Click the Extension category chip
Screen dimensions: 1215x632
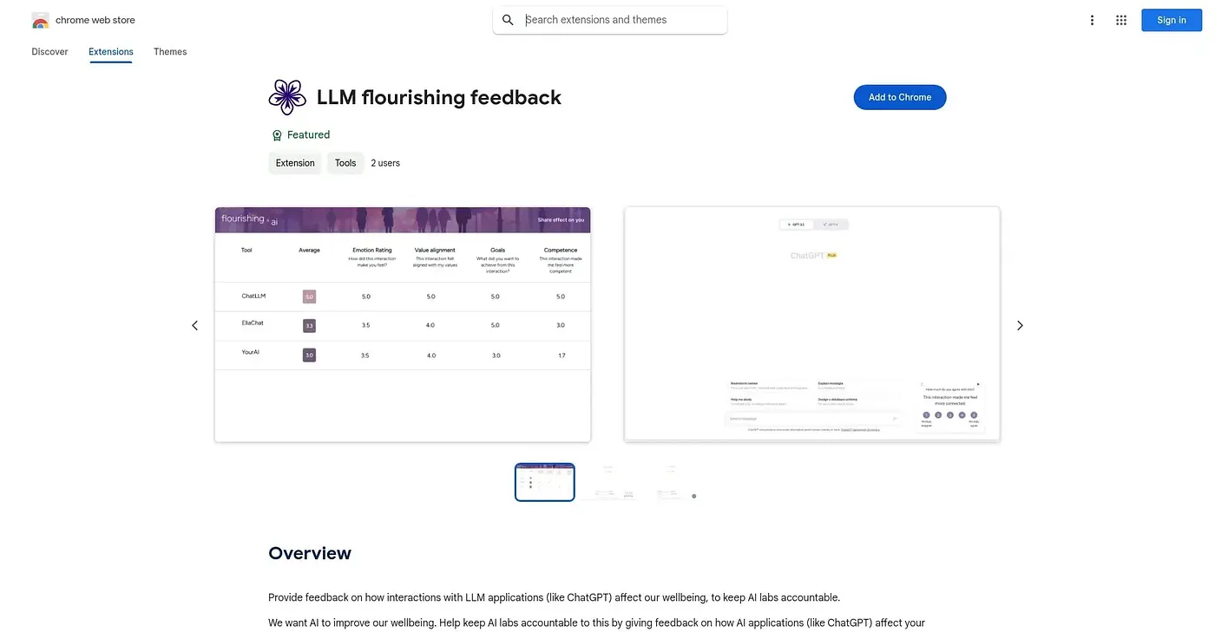[295, 163]
